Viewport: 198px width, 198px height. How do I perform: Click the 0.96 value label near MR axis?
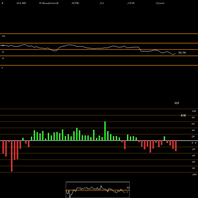click(183, 116)
